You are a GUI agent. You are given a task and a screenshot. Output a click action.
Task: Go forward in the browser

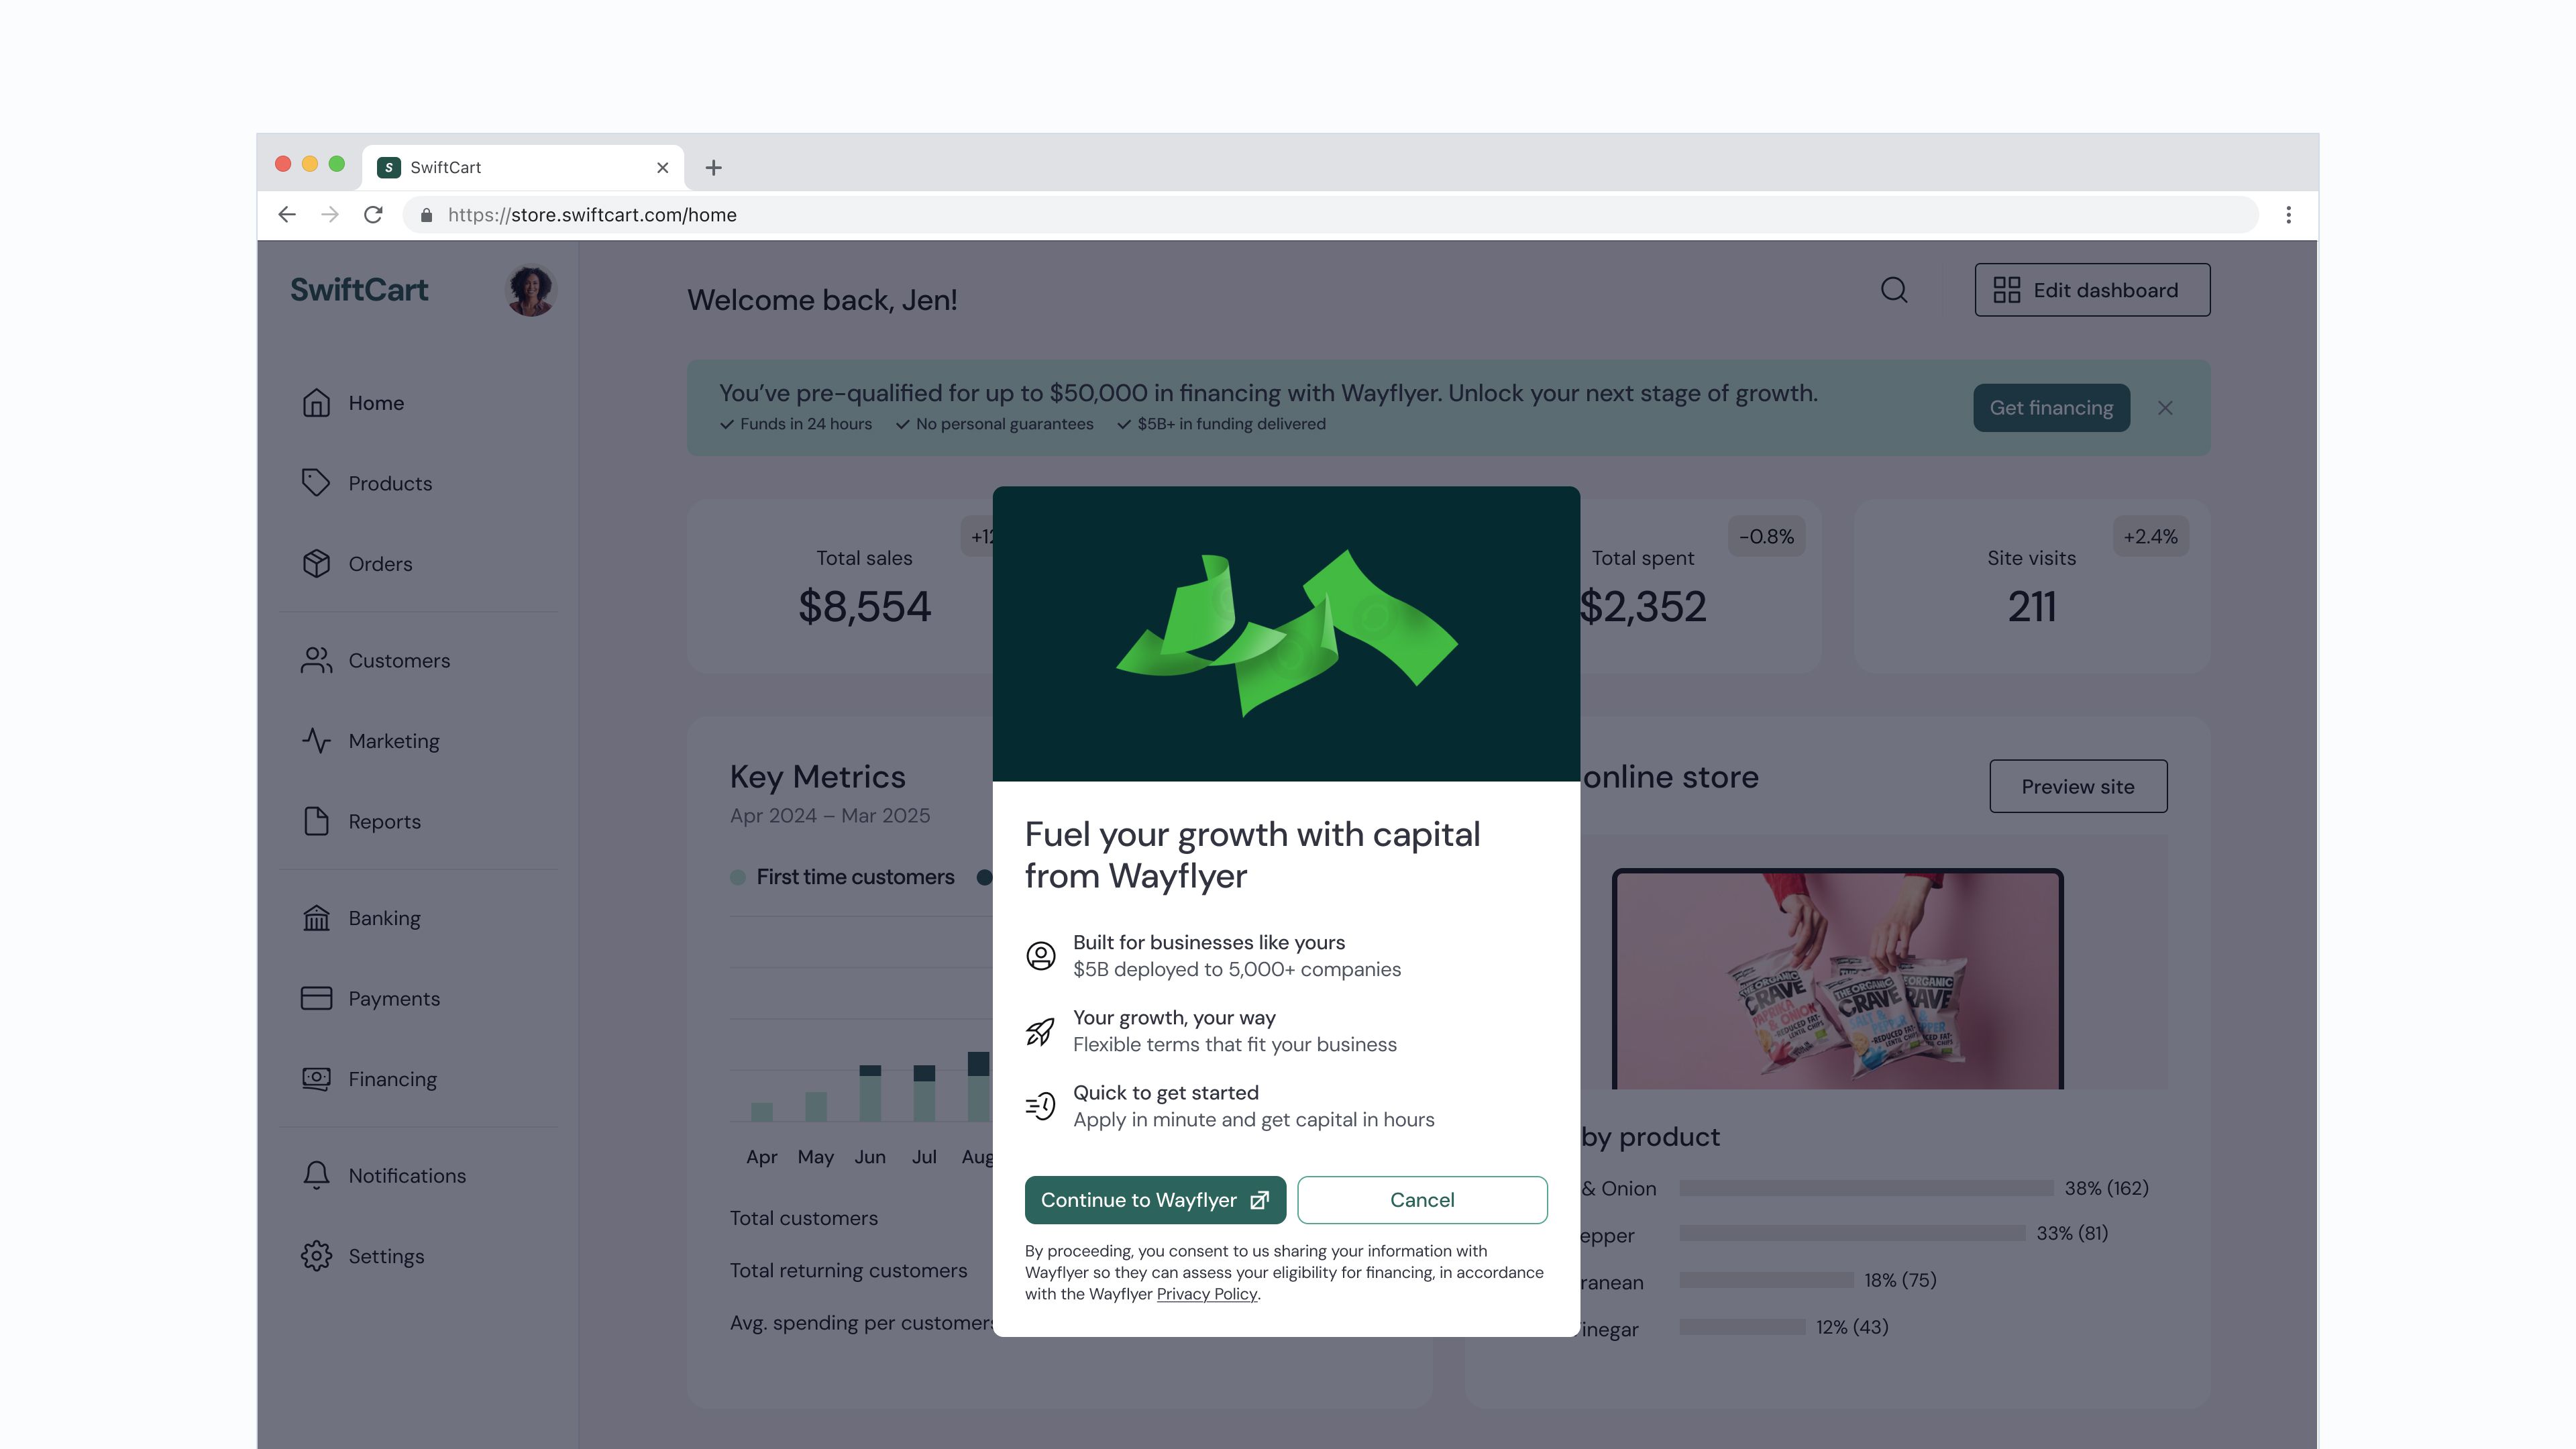tap(330, 215)
